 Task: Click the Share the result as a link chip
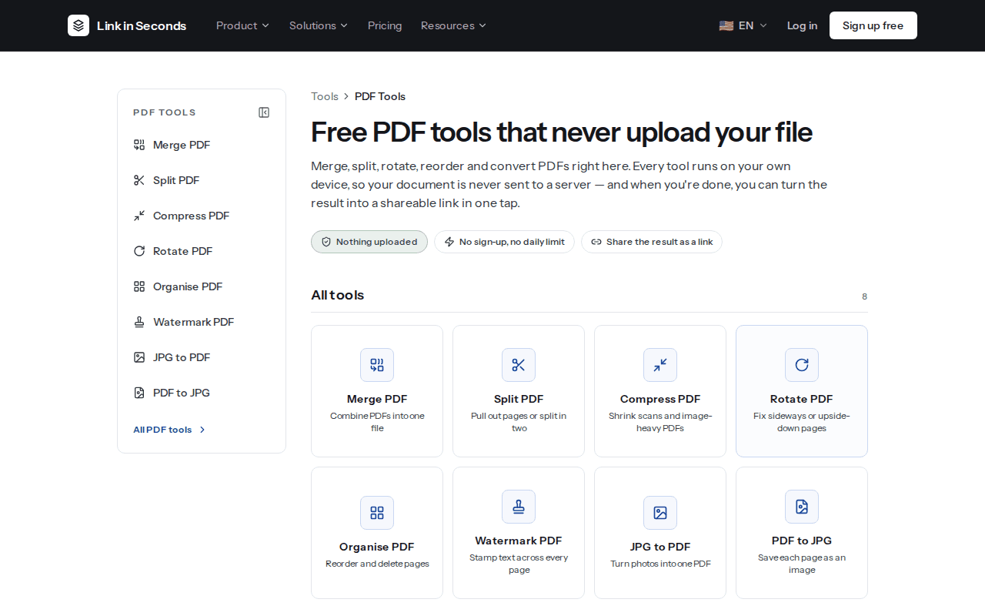click(x=652, y=242)
